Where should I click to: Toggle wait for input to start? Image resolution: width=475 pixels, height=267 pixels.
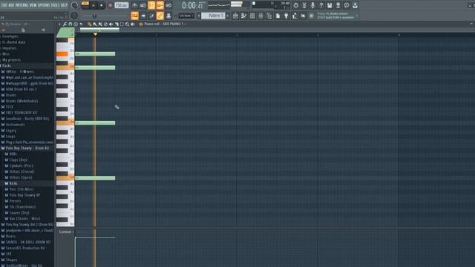coord(143,5)
